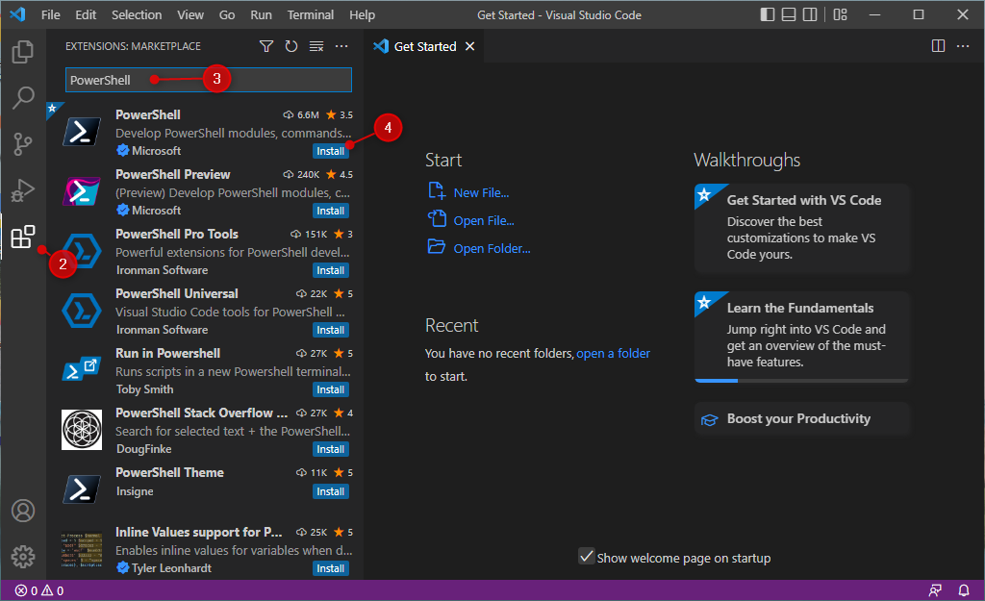Open the Manage gear icon
985x601 pixels.
(23, 556)
